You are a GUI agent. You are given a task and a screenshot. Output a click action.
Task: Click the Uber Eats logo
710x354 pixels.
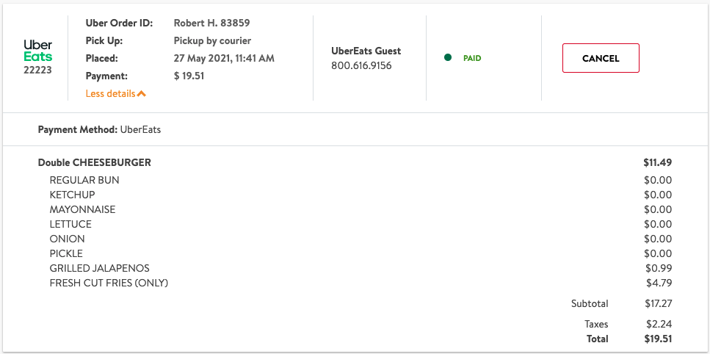37,51
